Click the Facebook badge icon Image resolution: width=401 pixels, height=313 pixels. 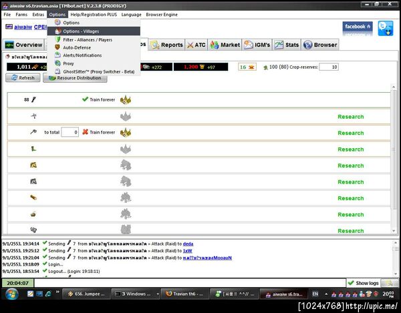[358, 28]
